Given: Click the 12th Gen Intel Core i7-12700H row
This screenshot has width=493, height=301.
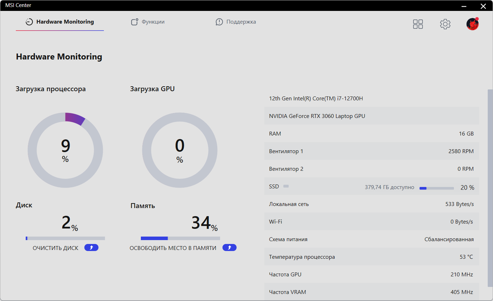Looking at the screenshot, I should (x=372, y=98).
